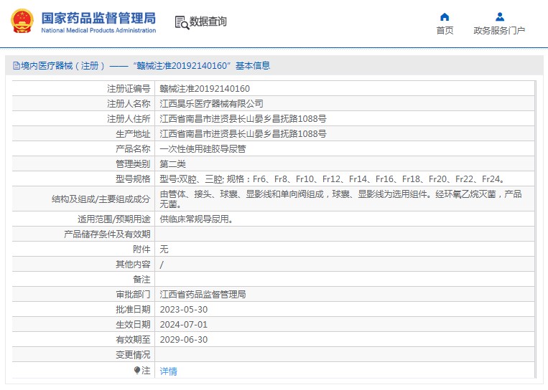The width and height of the screenshot is (548, 390).
Task: Click the 型号规格 row label
Action: click(x=133, y=179)
